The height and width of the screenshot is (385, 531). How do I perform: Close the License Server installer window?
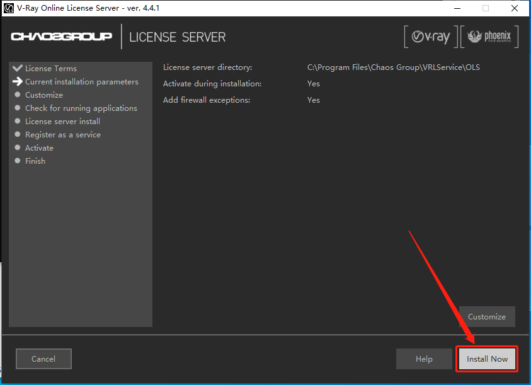pos(515,8)
